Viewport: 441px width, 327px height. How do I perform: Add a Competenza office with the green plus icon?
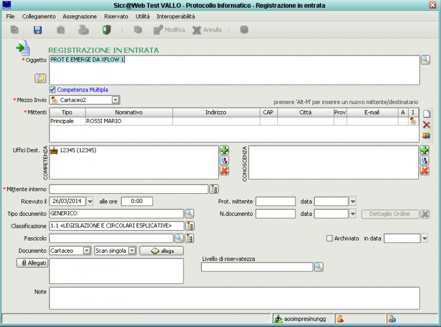tap(224, 150)
